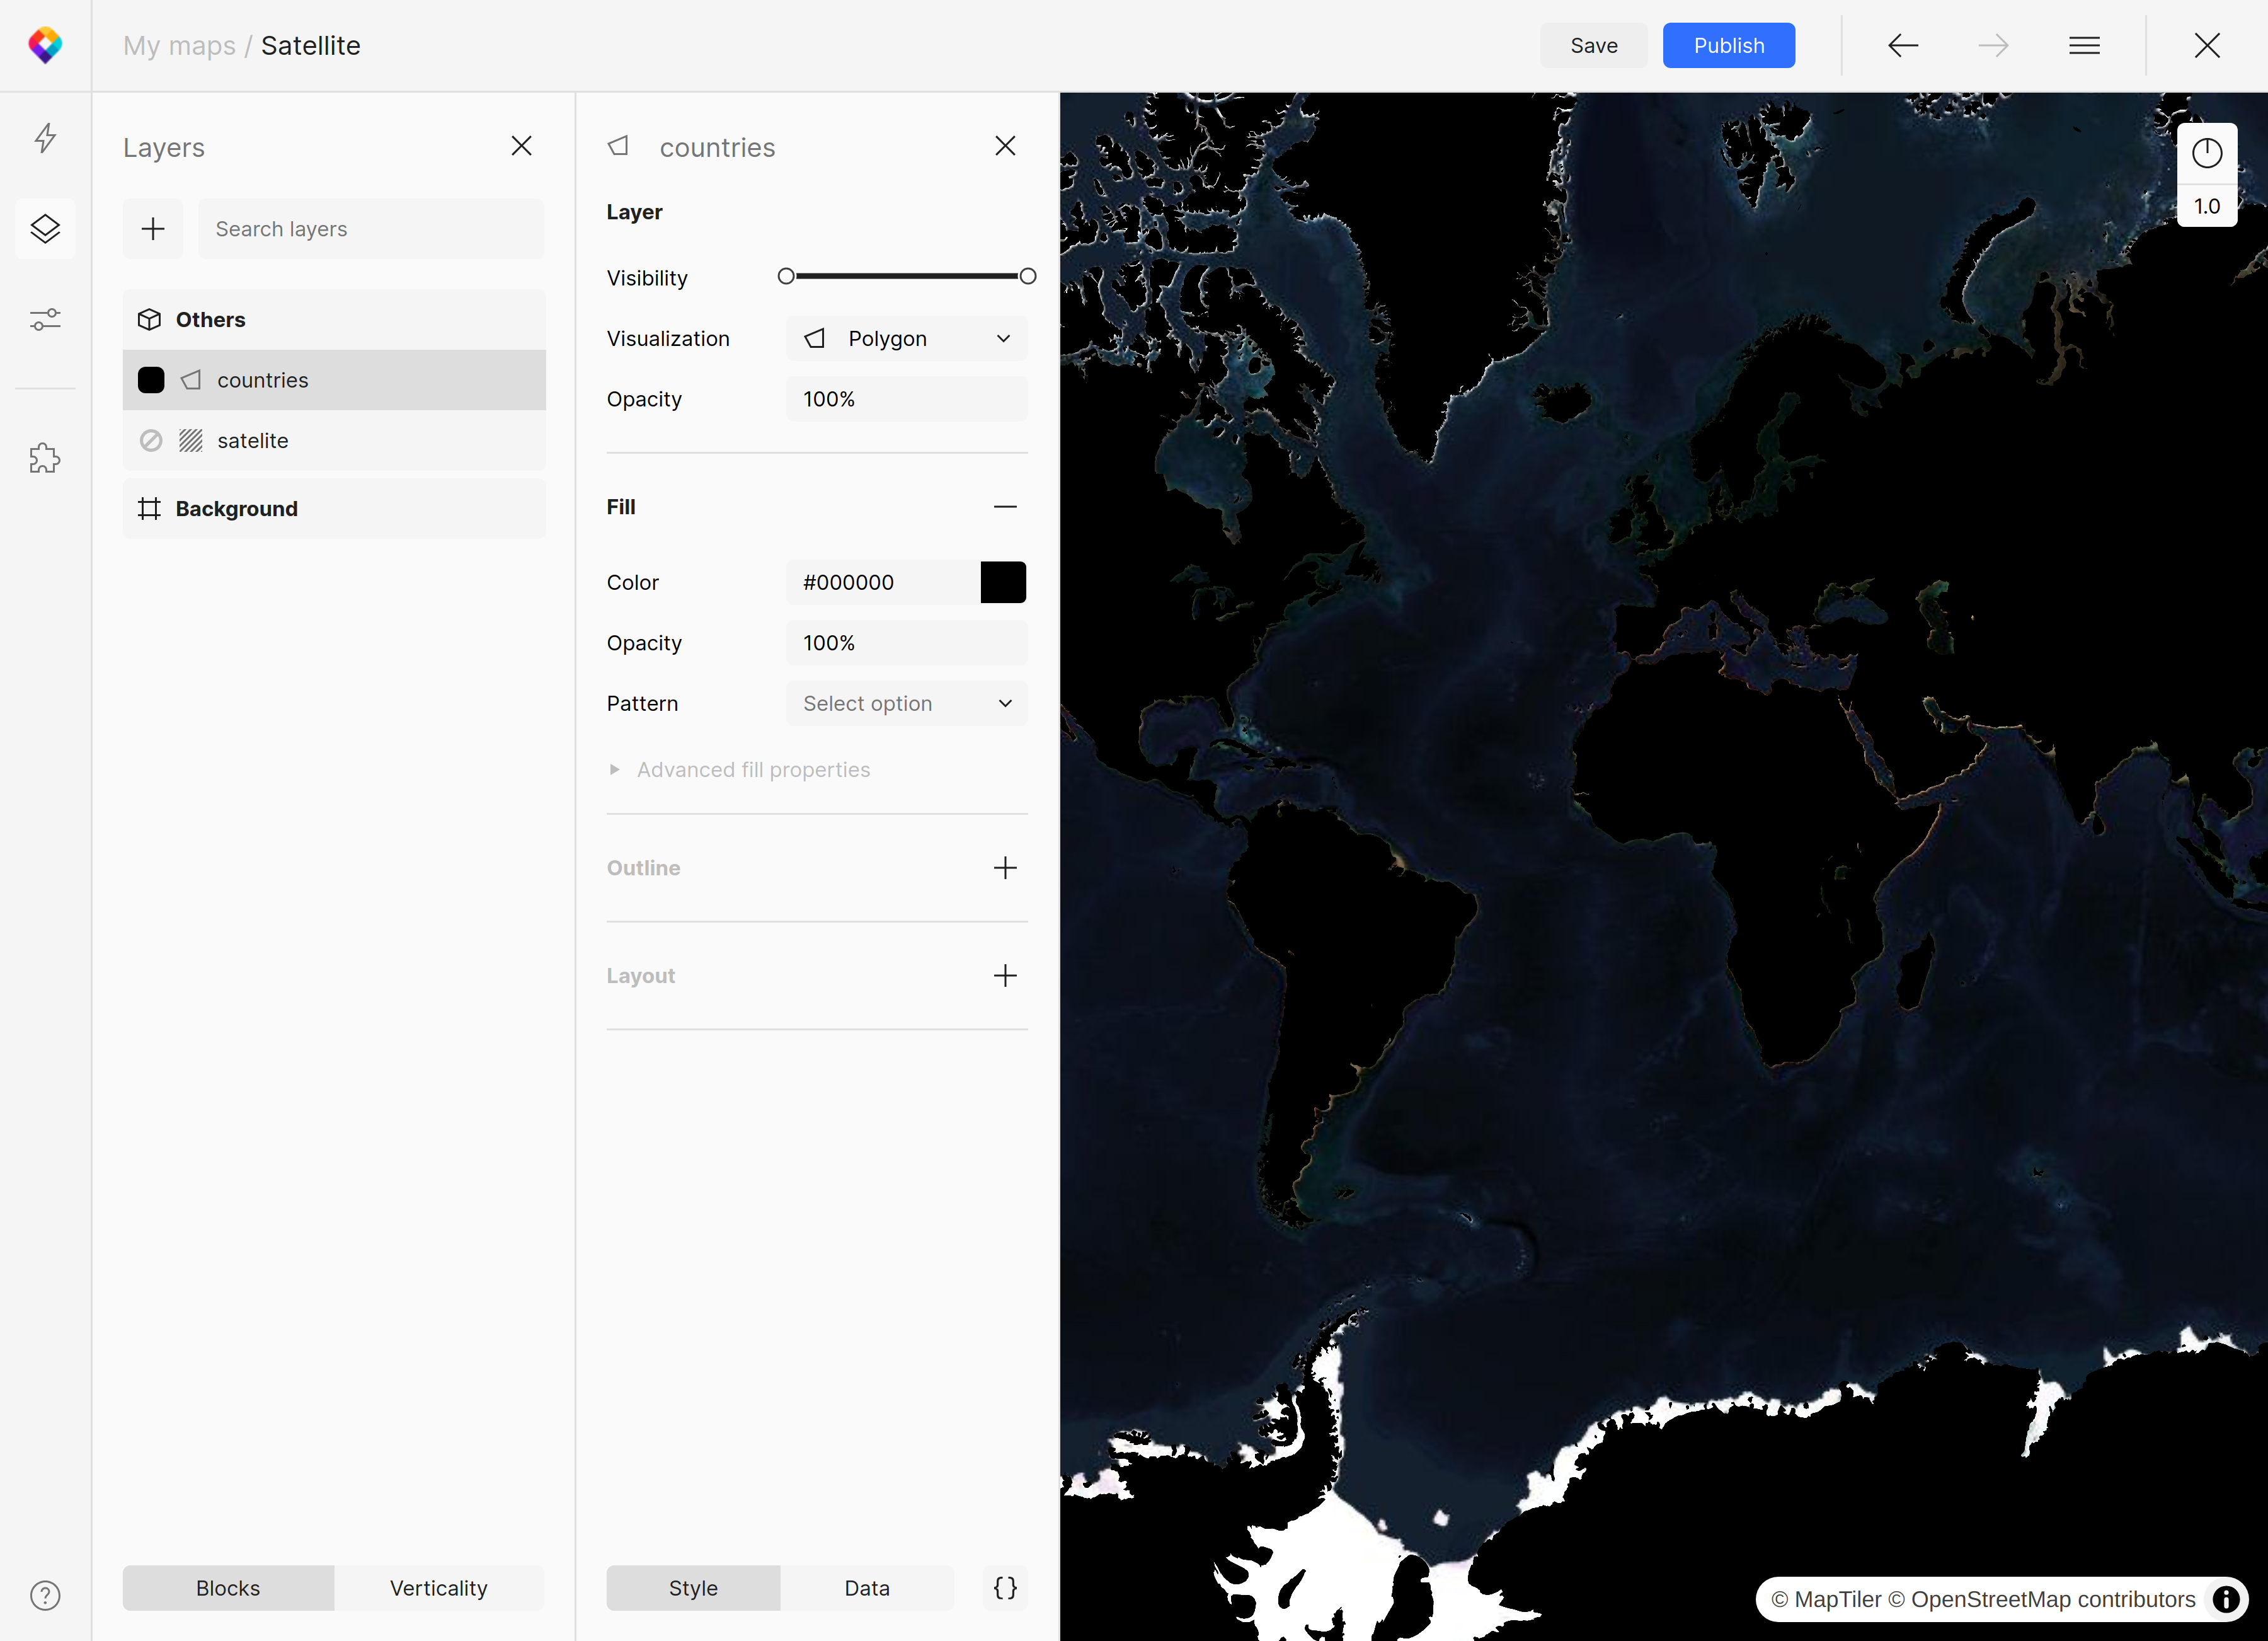Image resolution: width=2268 pixels, height=1641 pixels.
Task: Toggle countries layer black color square
Action: point(151,380)
